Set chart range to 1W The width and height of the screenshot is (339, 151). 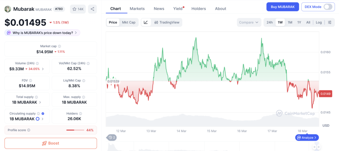pos(280,22)
